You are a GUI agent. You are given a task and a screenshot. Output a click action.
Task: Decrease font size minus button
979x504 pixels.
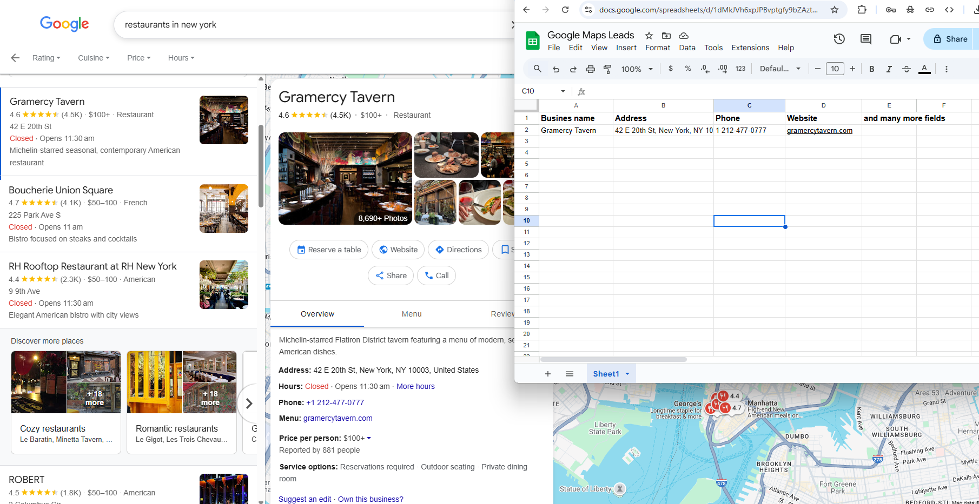coord(818,69)
